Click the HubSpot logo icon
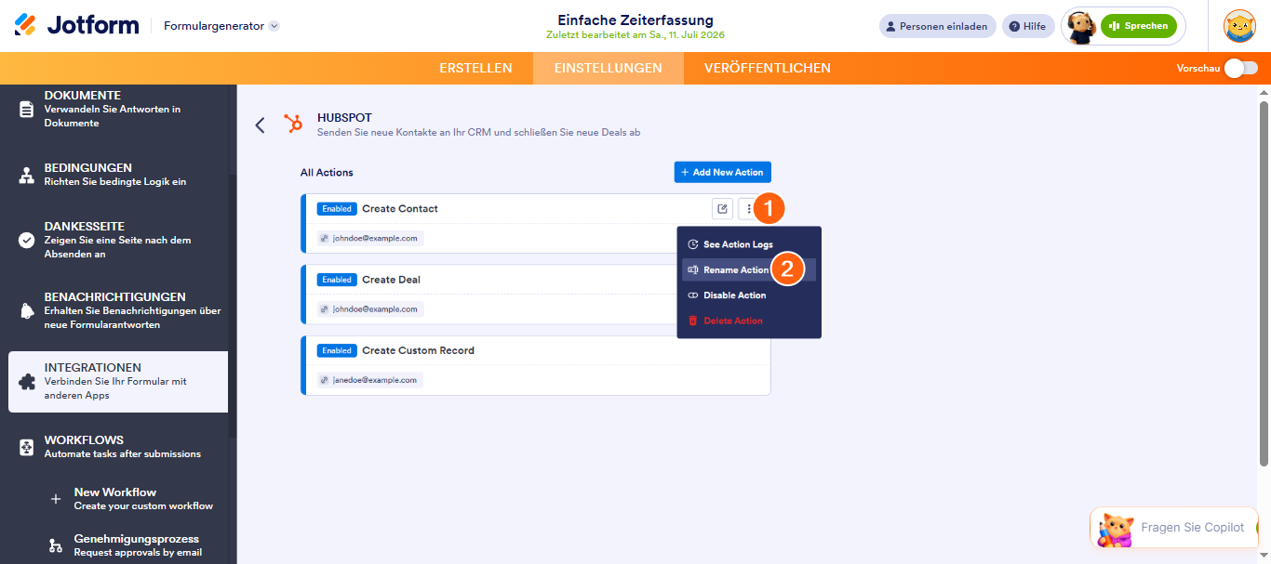Viewport: 1271px width, 564px height. click(x=293, y=124)
